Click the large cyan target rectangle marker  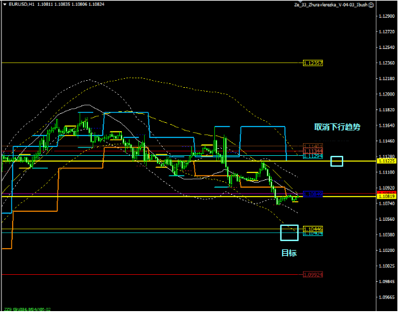tap(289, 233)
